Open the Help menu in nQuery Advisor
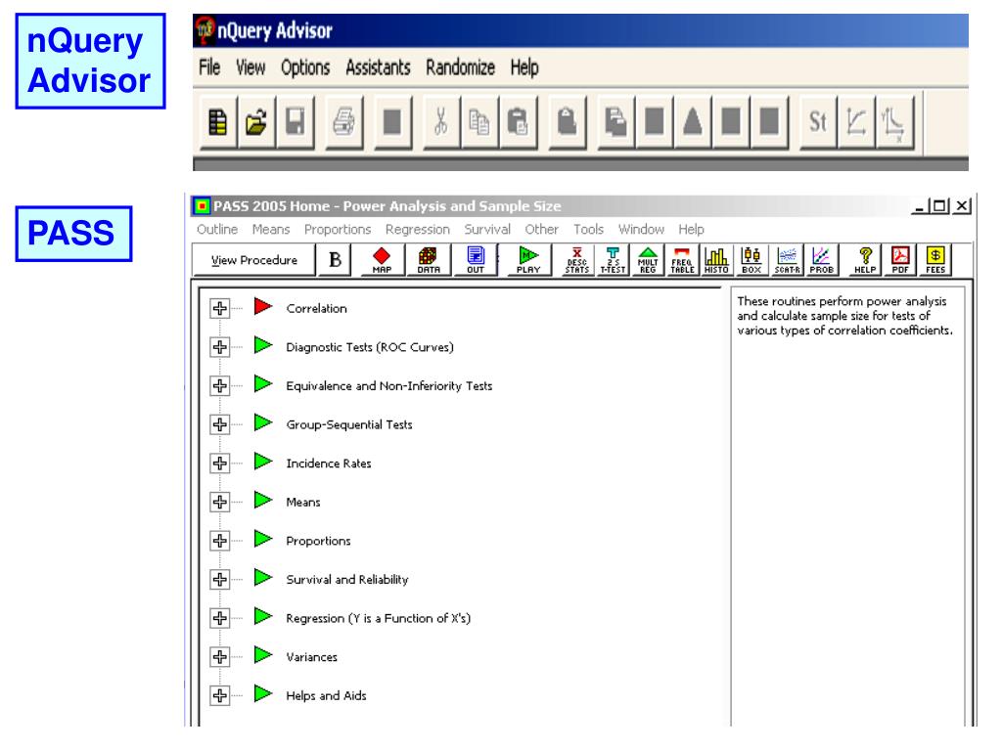The height and width of the screenshot is (751, 1002). click(524, 67)
